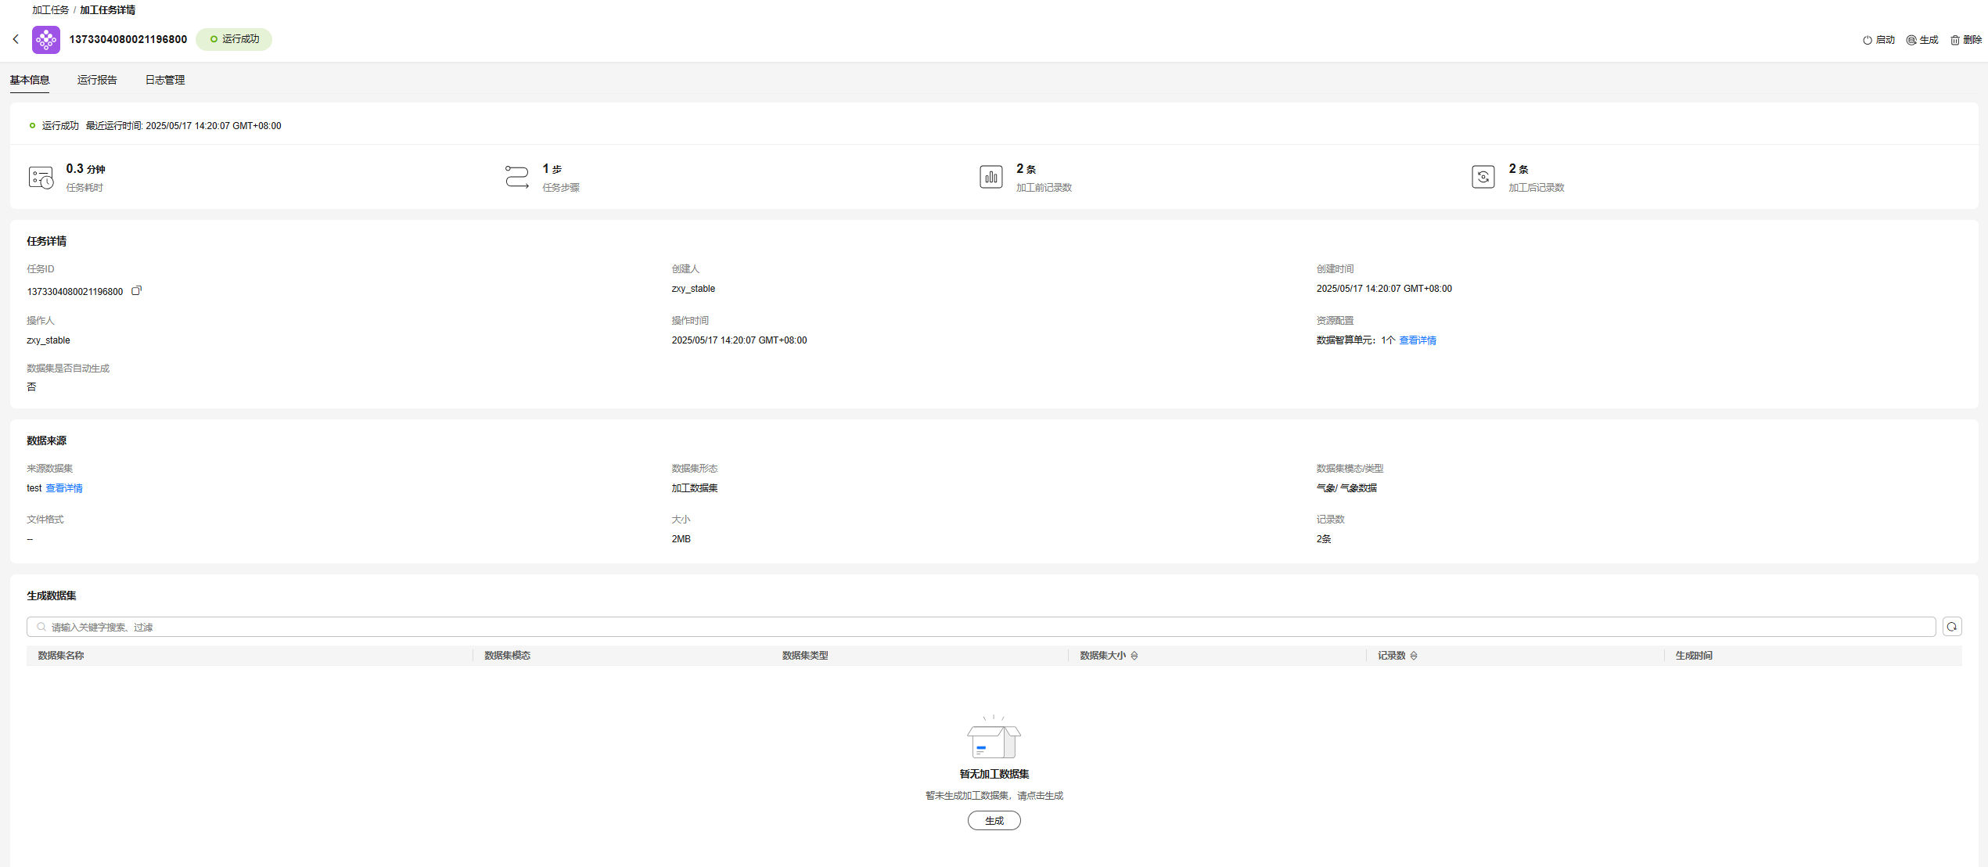
Task: Click the refresh icon beside search box
Action: [x=1951, y=627]
